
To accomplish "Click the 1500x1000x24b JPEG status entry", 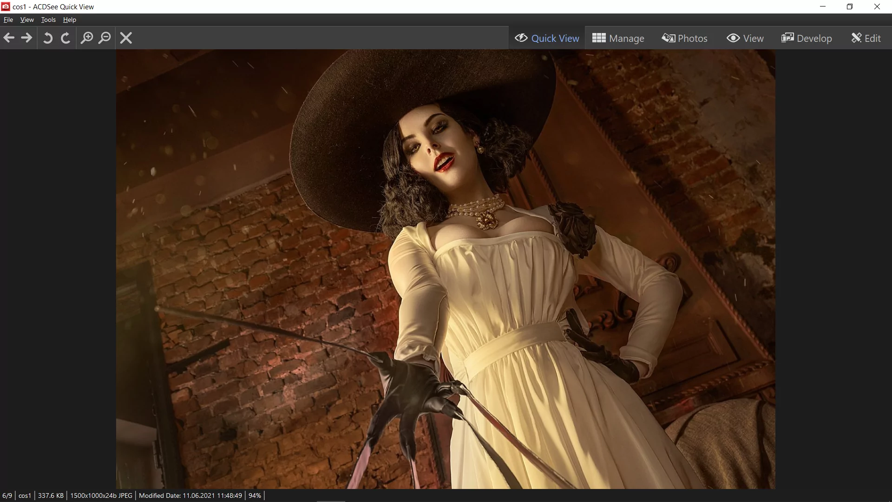I will tap(101, 495).
